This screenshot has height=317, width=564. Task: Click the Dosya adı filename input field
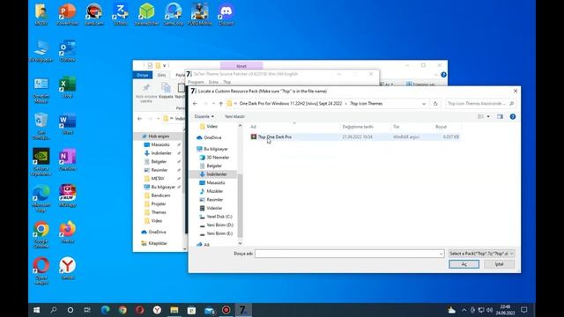tap(349, 254)
